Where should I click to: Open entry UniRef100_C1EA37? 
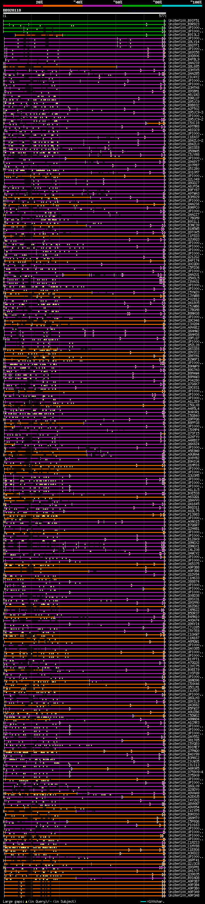pyautogui.click(x=184, y=137)
